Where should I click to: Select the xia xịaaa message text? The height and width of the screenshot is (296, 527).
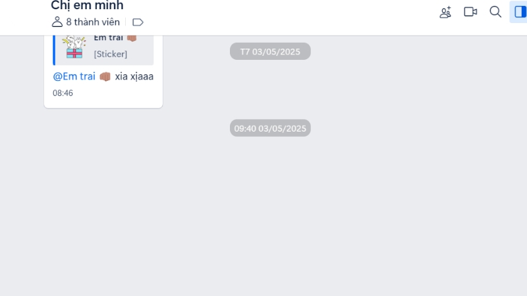pos(134,76)
